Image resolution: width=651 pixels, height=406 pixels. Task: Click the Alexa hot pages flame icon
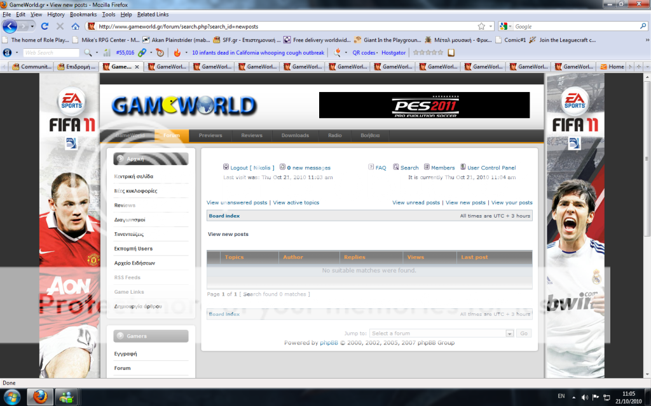pos(177,53)
